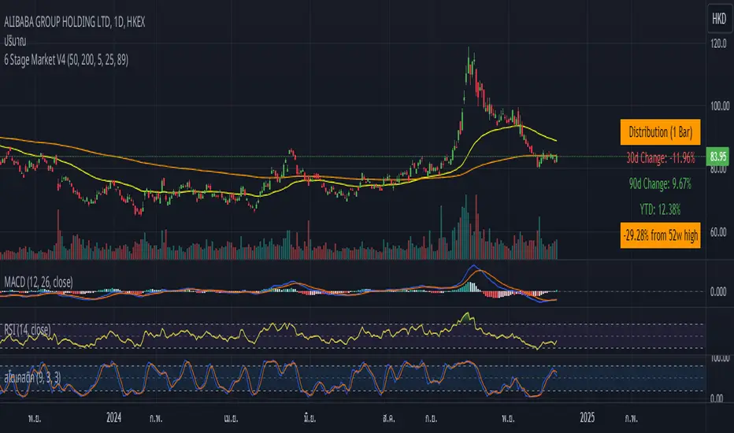This screenshot has width=734, height=433.
Task: Click the 120.0 price axis label
Action: pos(718,43)
